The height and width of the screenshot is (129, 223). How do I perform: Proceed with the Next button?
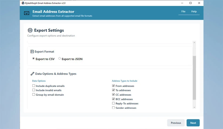tap(193, 123)
